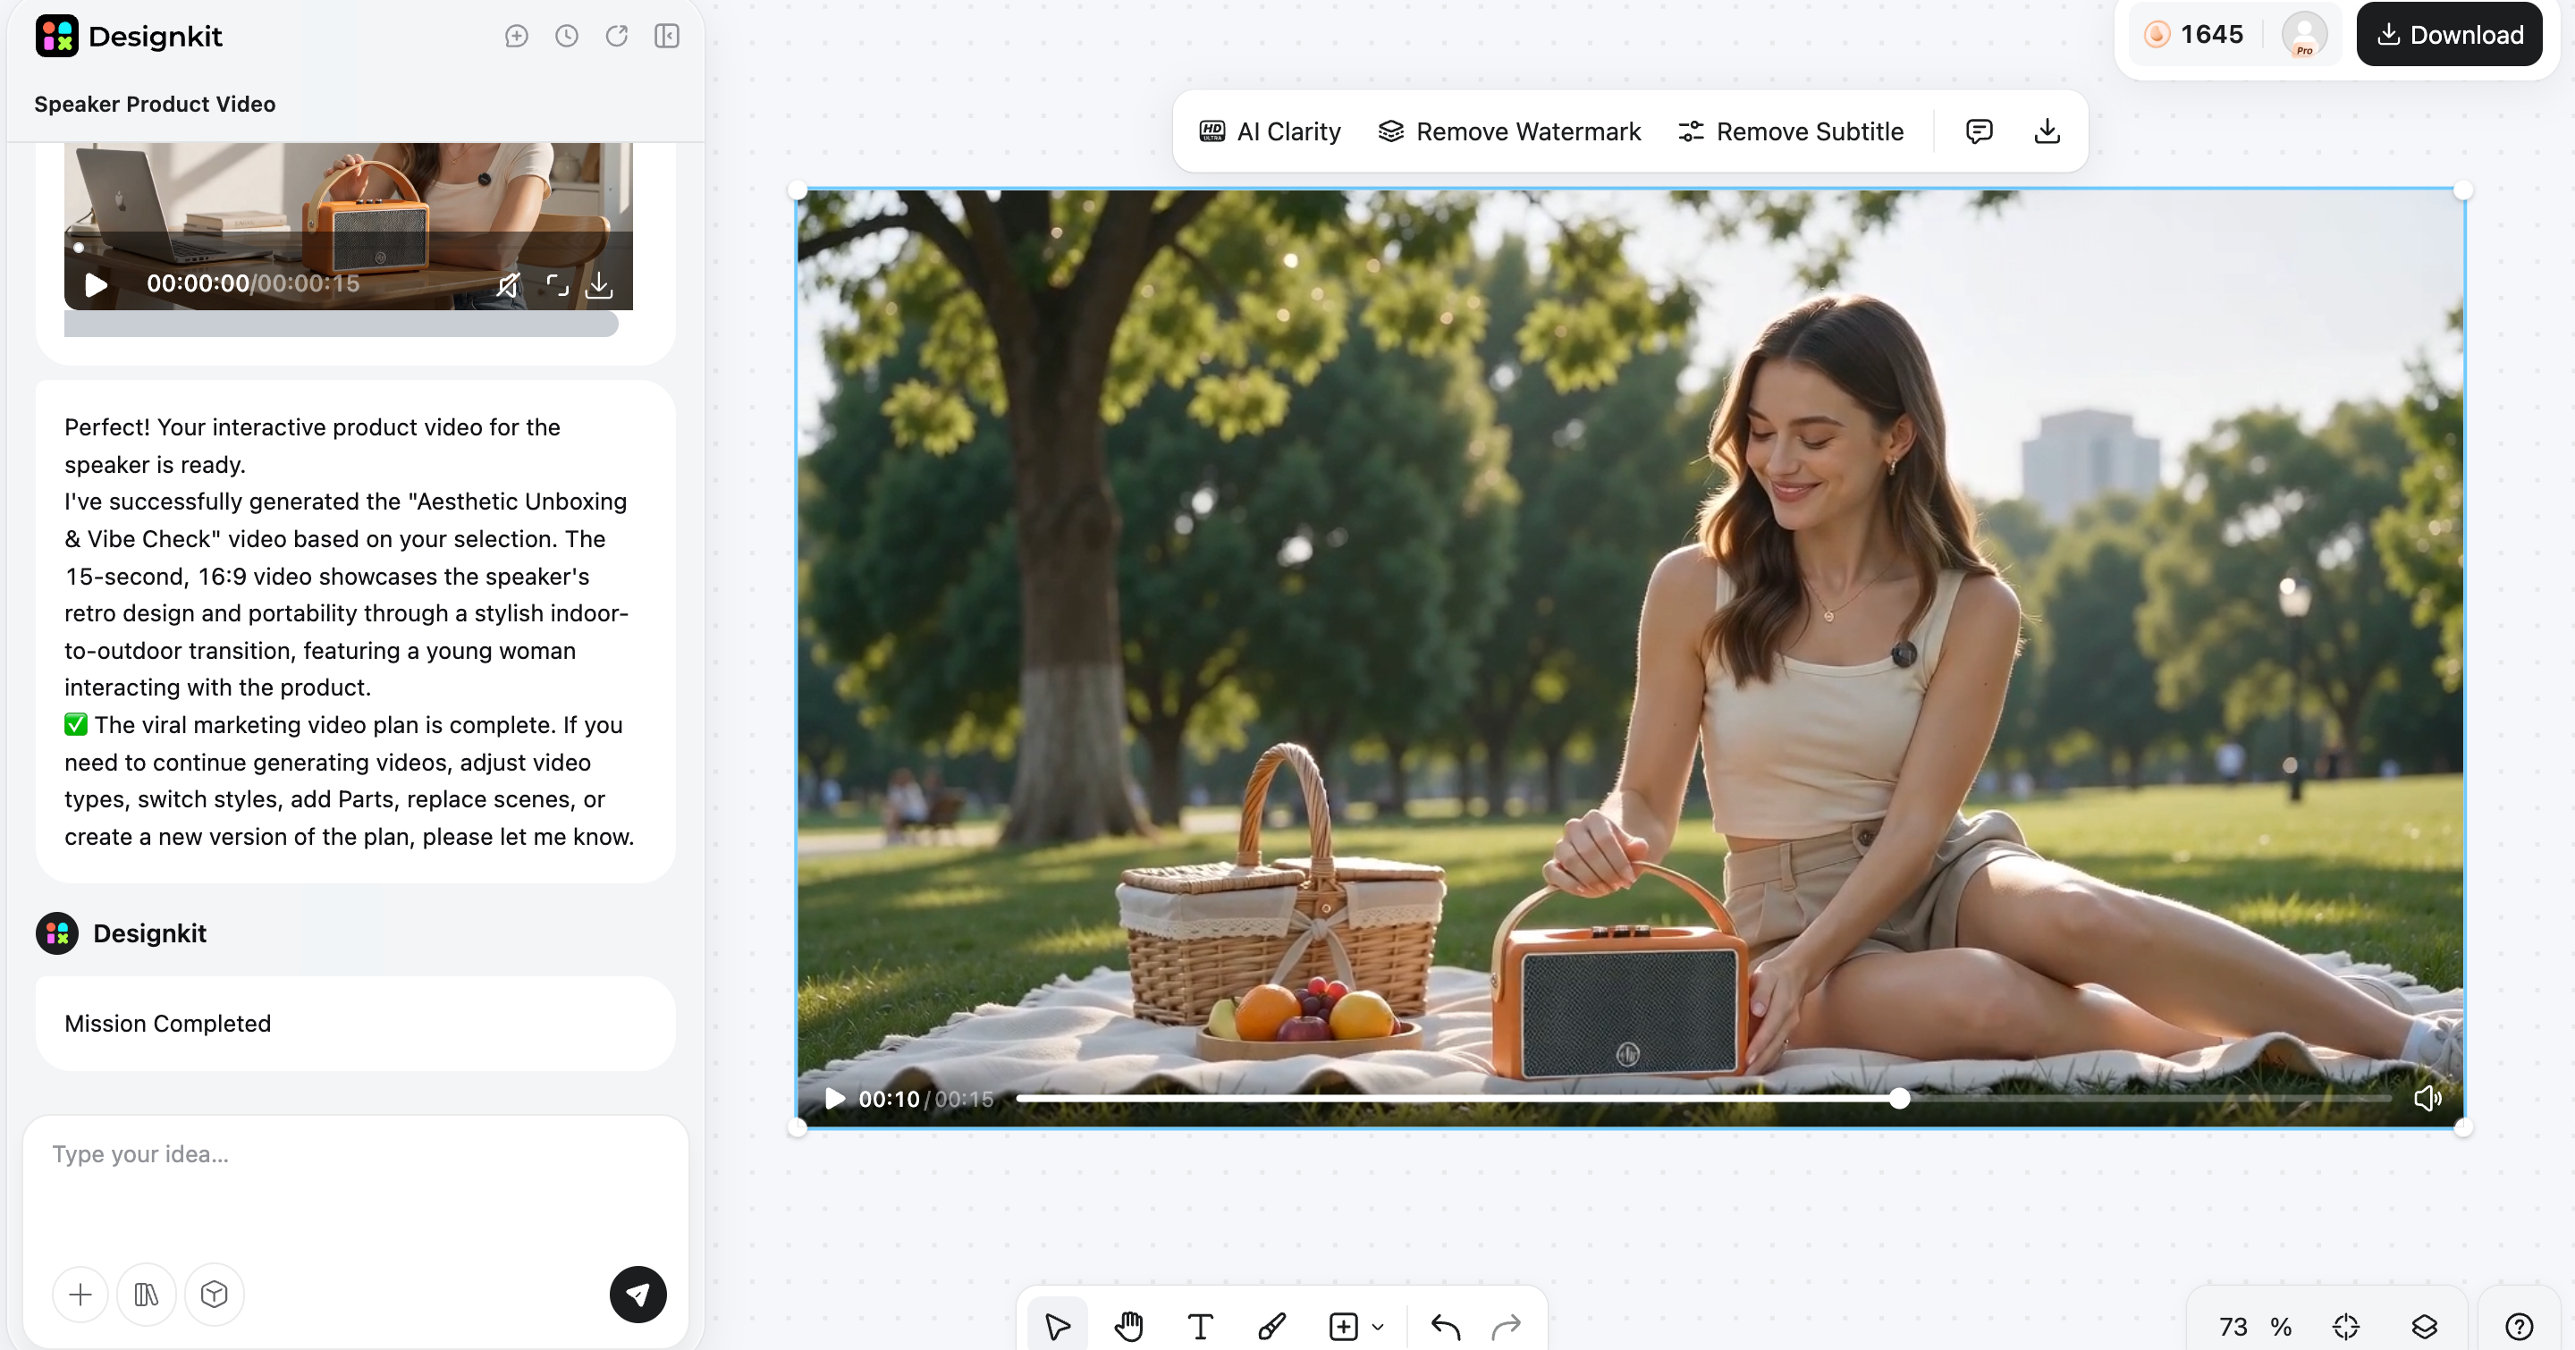The image size is (2575, 1350).
Task: Click the Speaker Product Video title
Action: [155, 104]
